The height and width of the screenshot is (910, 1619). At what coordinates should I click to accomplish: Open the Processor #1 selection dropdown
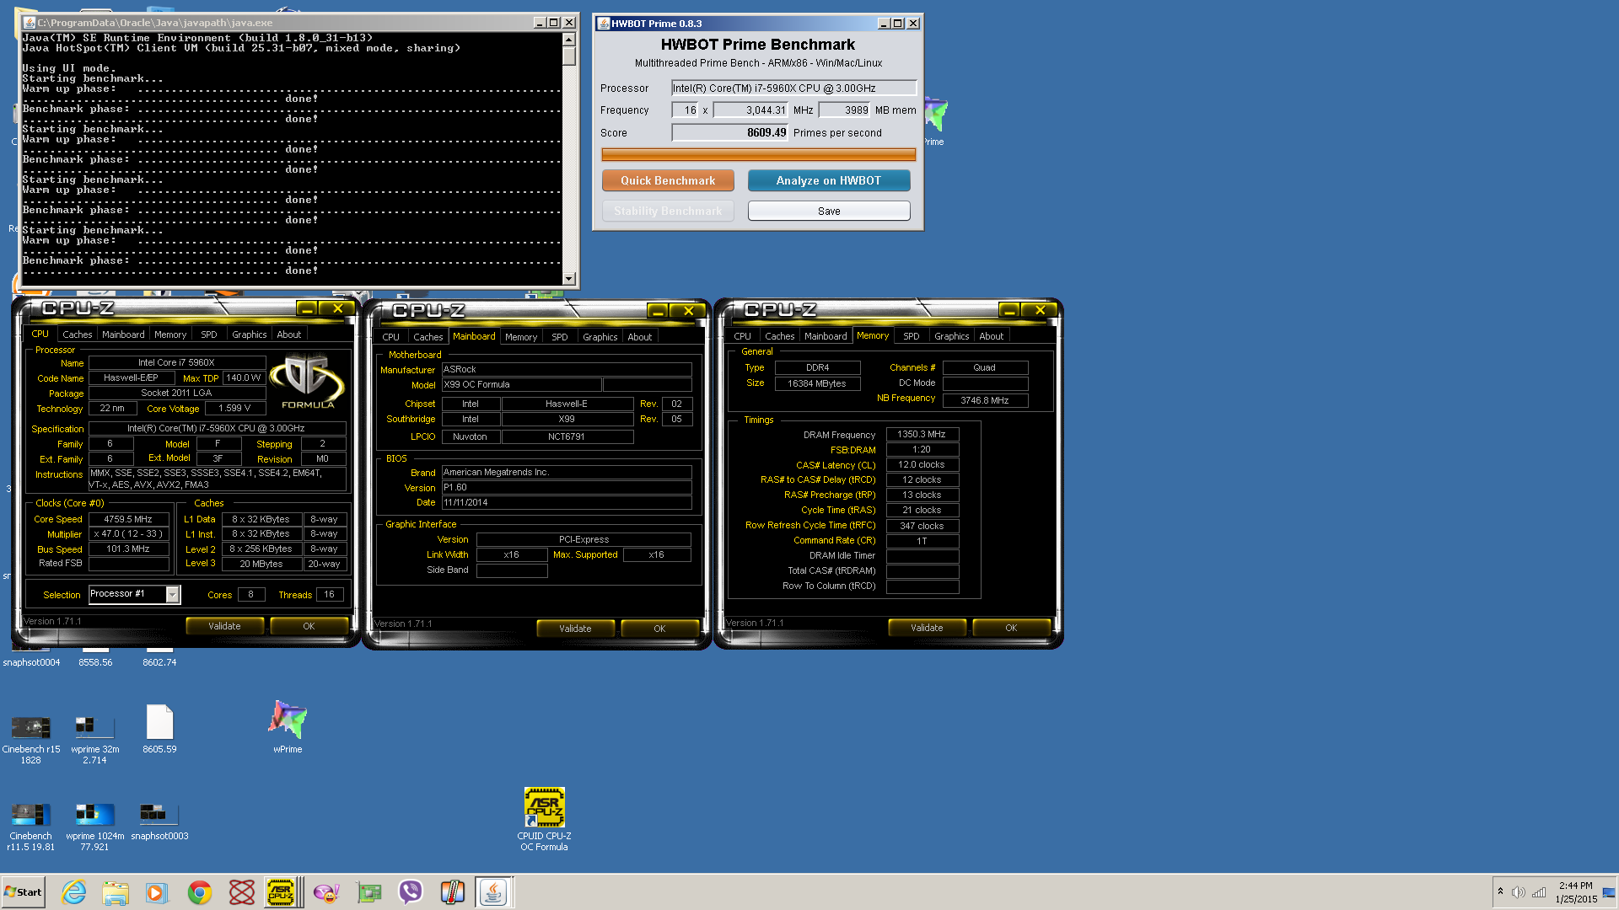click(x=172, y=594)
